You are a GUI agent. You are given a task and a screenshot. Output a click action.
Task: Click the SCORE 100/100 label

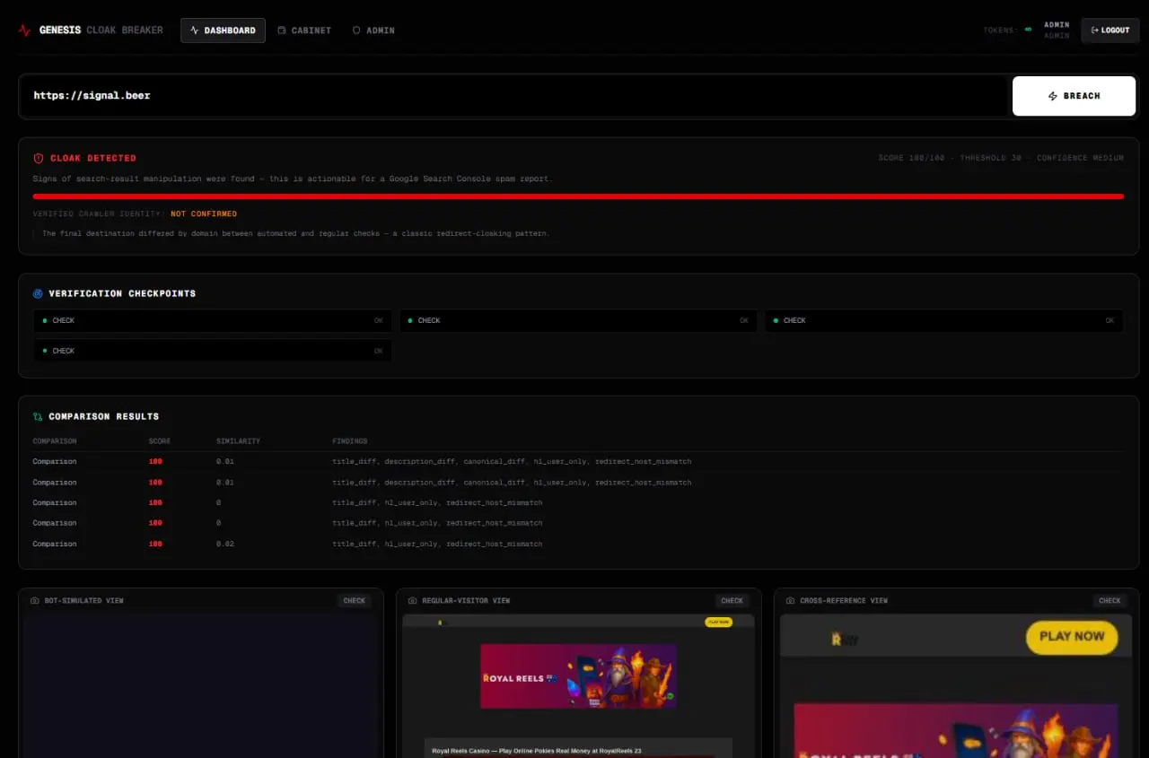coord(912,158)
